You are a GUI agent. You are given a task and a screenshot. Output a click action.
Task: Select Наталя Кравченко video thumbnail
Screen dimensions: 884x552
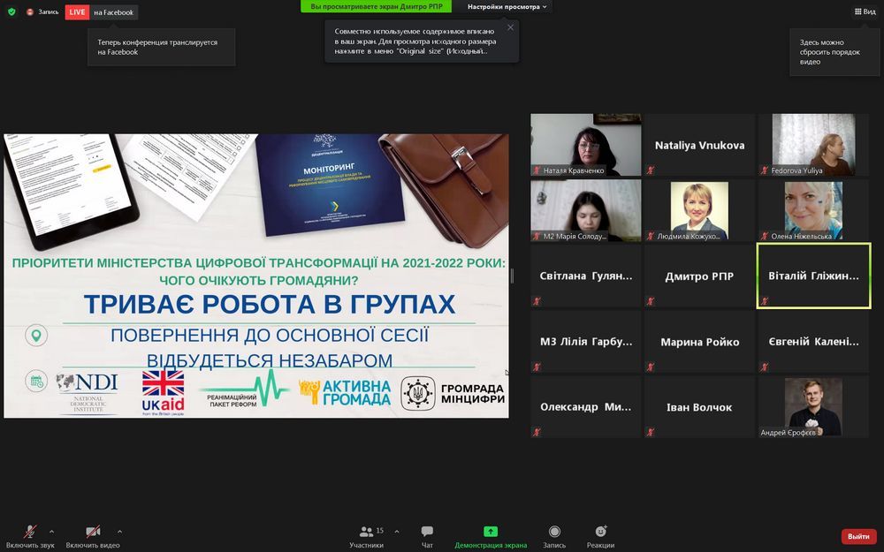coord(585,145)
